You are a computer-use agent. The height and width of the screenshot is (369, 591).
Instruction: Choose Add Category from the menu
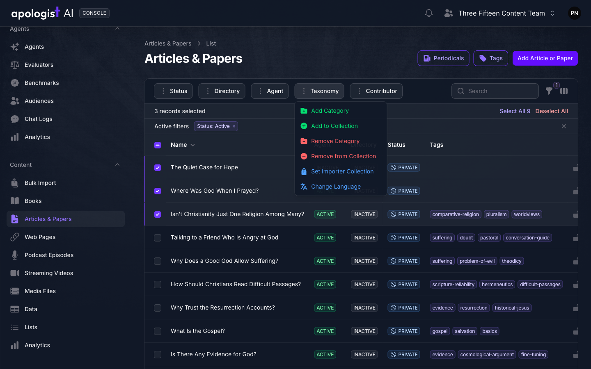click(341, 111)
